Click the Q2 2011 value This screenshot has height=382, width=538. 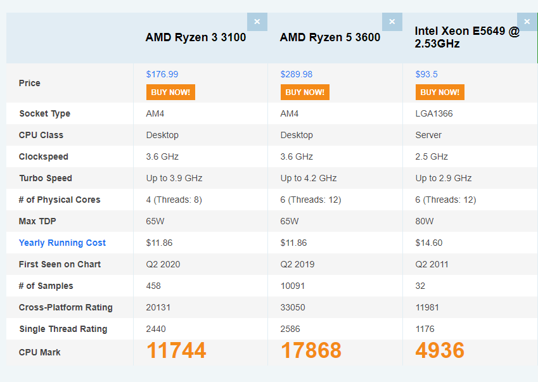(432, 264)
